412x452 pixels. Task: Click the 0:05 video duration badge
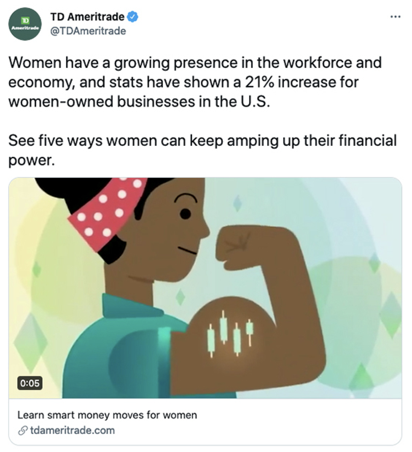30,383
